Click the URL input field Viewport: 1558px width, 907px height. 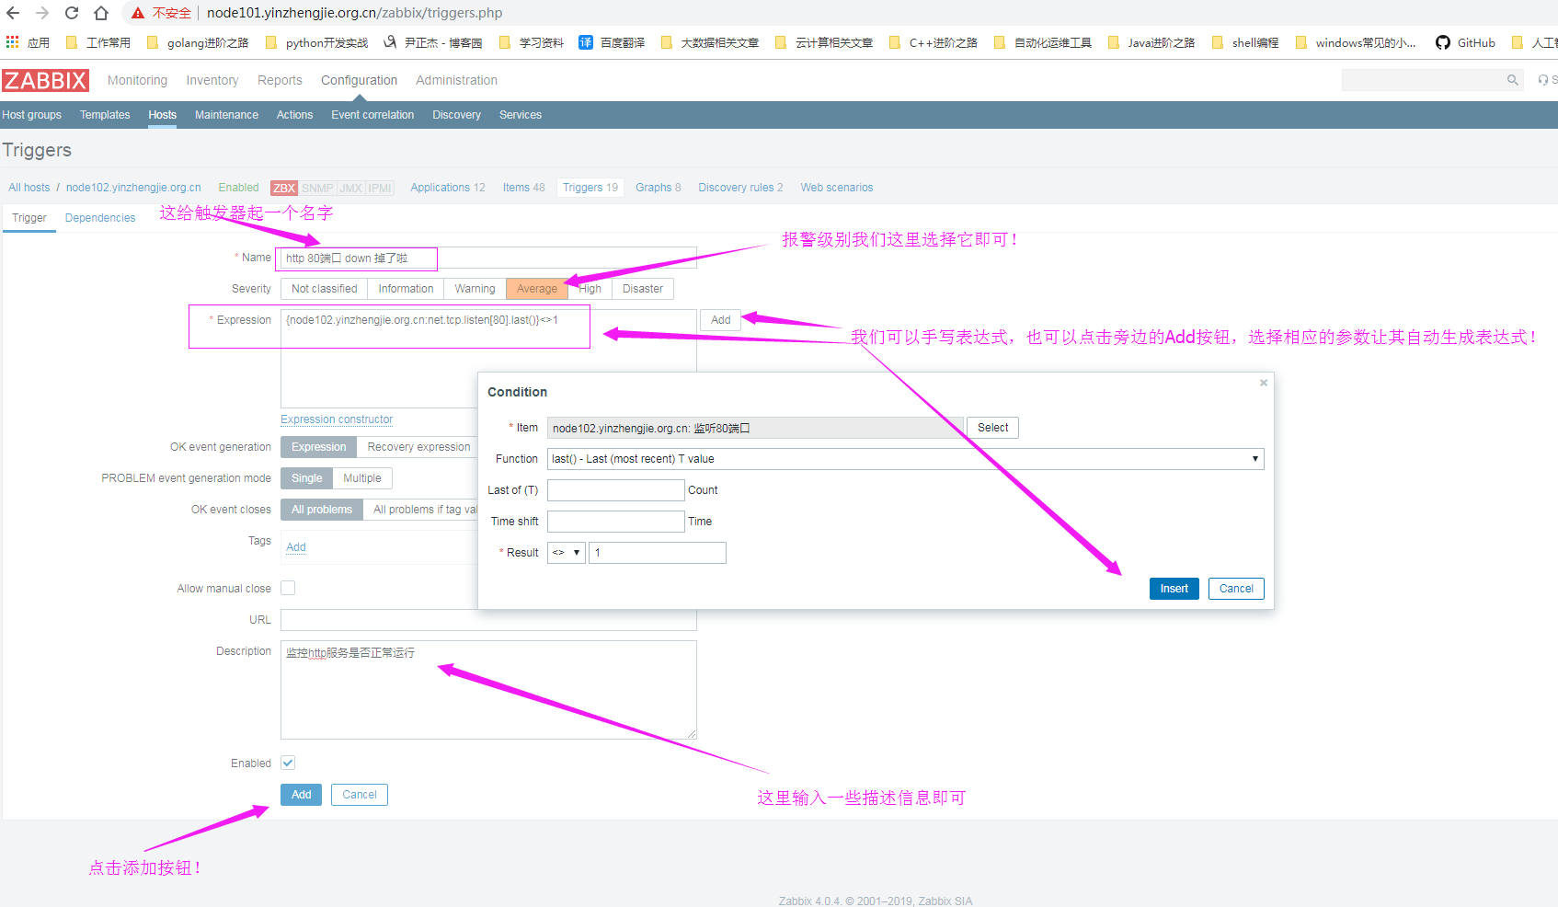pos(488,620)
